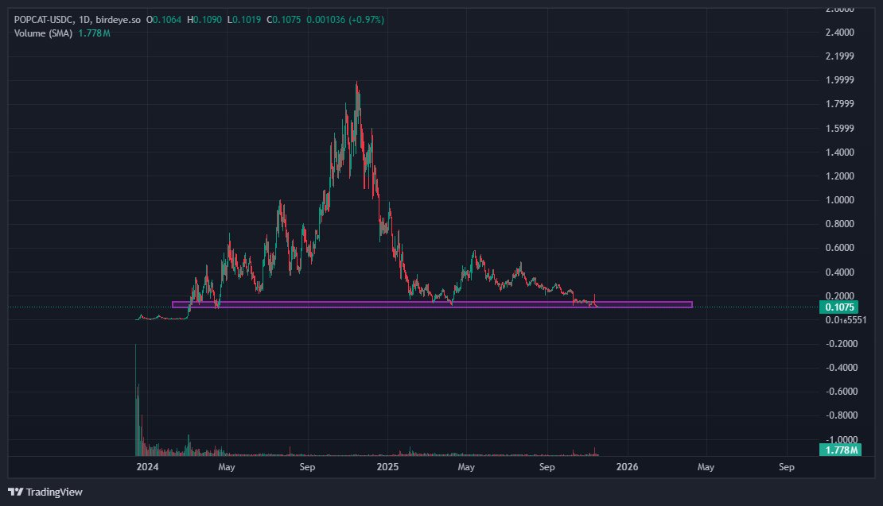The width and height of the screenshot is (883, 506).
Task: Click the green 0.1075 current price tag
Action: [841, 307]
